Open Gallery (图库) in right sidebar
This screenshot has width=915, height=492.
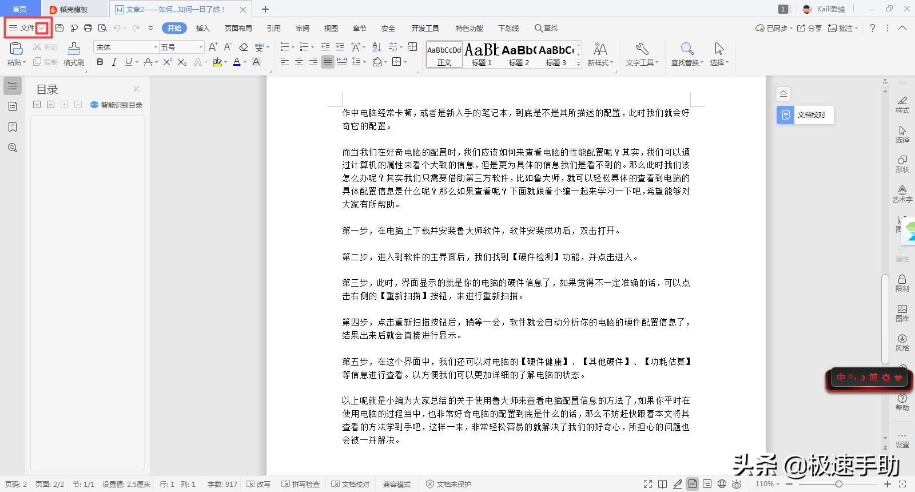(x=902, y=312)
